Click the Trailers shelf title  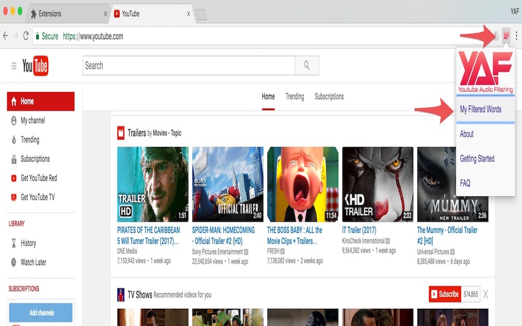click(137, 133)
